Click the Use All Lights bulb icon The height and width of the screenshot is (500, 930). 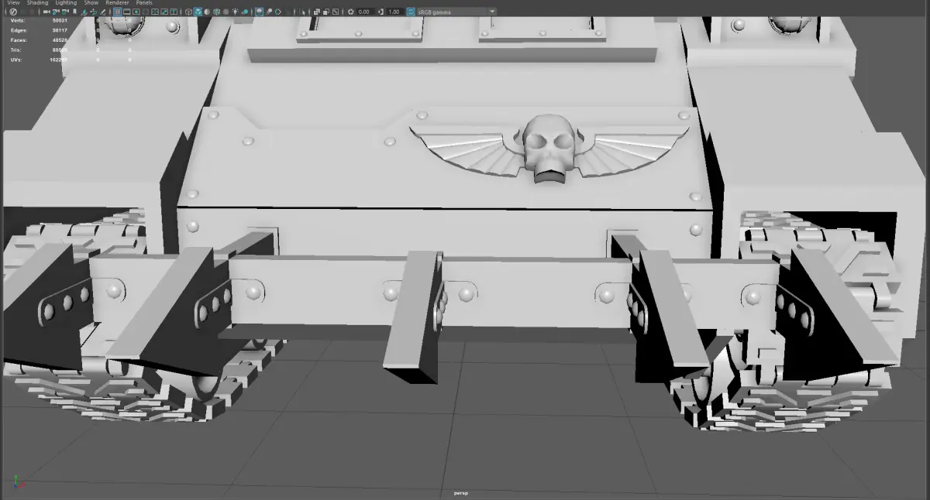point(235,12)
